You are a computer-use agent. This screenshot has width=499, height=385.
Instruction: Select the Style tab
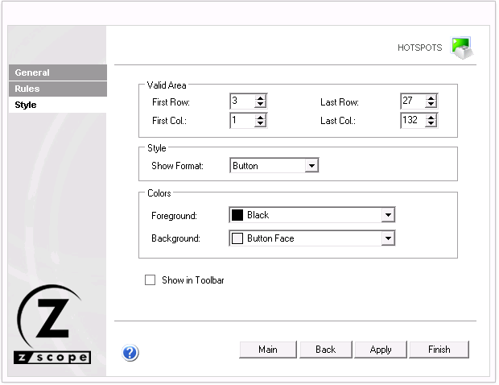(x=57, y=105)
